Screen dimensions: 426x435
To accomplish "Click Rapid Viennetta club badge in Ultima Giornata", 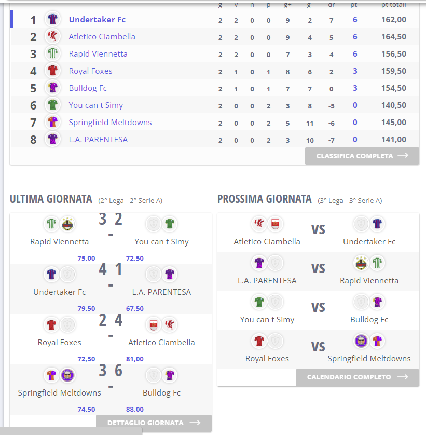I will 67,224.
